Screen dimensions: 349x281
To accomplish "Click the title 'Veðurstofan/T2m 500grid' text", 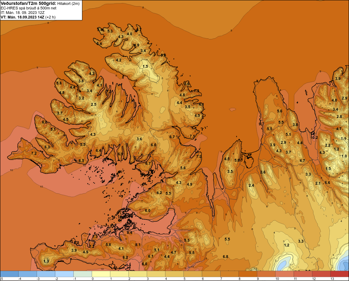I will (x=28, y=3).
